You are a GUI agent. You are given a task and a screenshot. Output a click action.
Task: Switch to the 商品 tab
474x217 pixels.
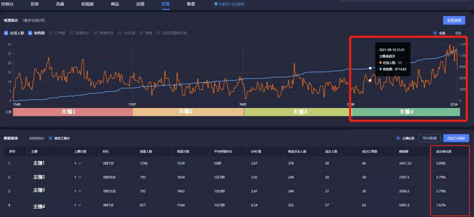click(115, 3)
